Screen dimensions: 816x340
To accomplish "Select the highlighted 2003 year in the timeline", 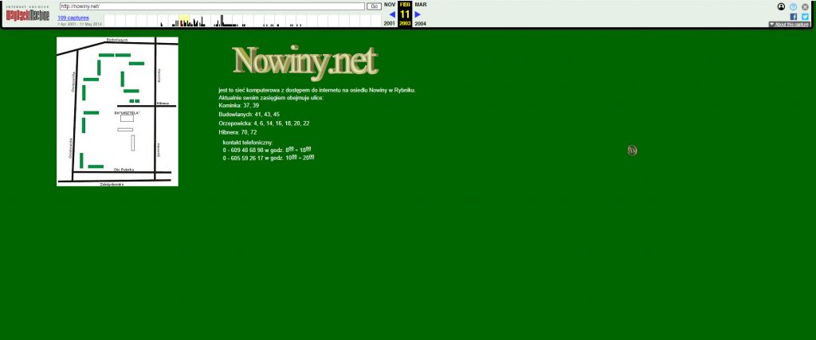I will 184,20.
